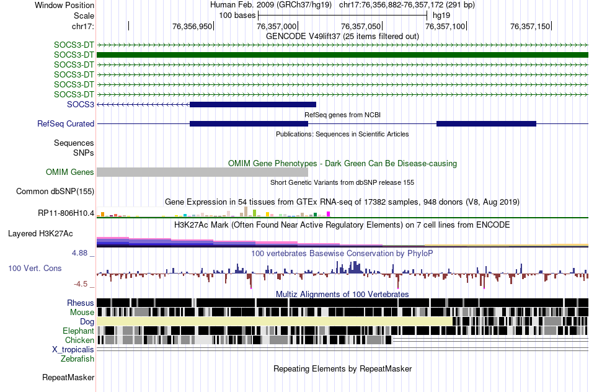Click the Common dbSNP(155) track label
The image size is (589, 392).
point(55,191)
